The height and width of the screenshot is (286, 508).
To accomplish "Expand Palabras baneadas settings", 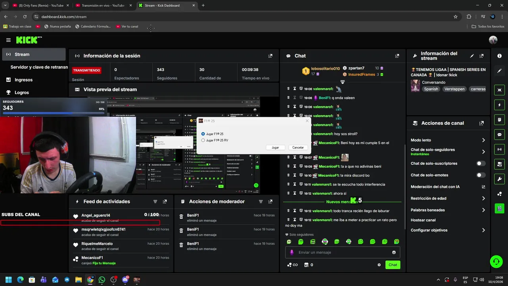I will coord(483,210).
